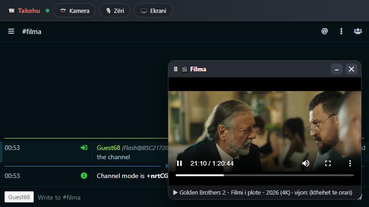Start Ekrani screen sharing
The height and width of the screenshot is (207, 369).
pyautogui.click(x=153, y=11)
